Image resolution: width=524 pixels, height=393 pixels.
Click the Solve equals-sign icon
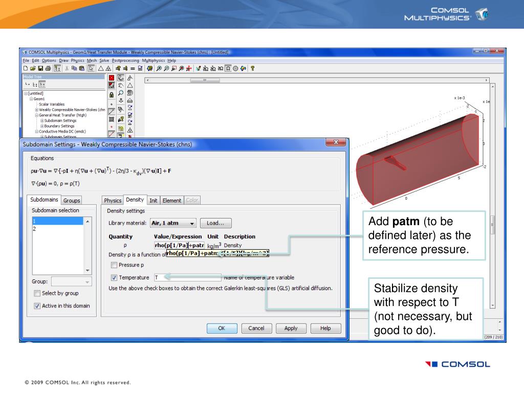[x=133, y=69]
